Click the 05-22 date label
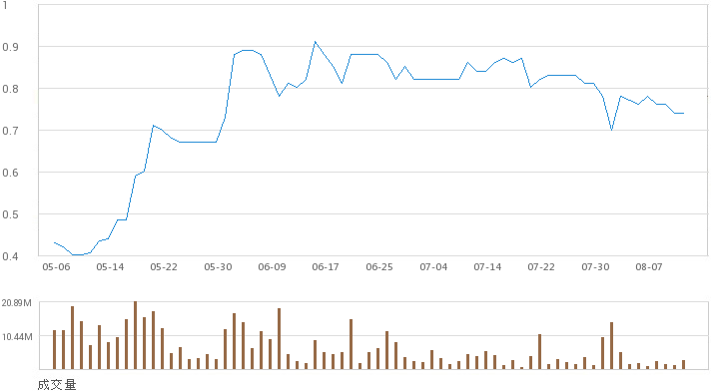 click(x=164, y=267)
